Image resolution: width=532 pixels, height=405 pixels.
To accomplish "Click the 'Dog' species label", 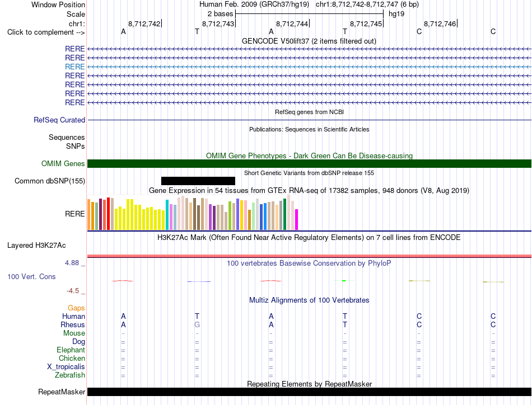I will tap(78, 342).
